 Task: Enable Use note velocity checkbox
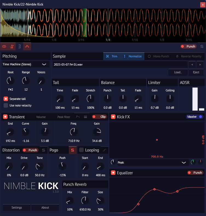click(6, 105)
